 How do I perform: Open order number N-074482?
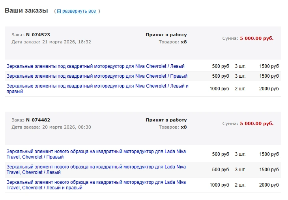[38, 120]
